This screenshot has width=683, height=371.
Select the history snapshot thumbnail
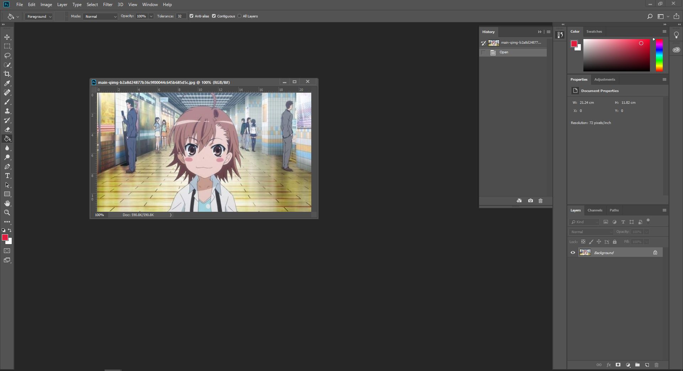click(493, 43)
